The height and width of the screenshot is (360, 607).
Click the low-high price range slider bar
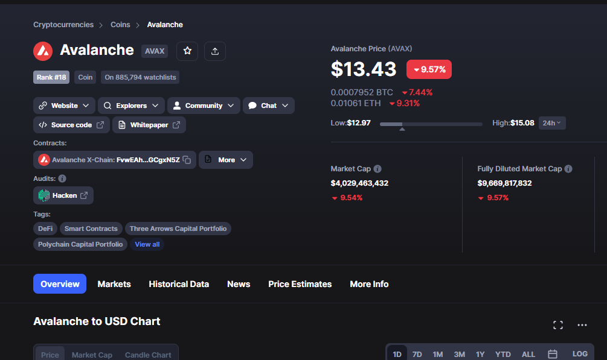[x=431, y=124]
